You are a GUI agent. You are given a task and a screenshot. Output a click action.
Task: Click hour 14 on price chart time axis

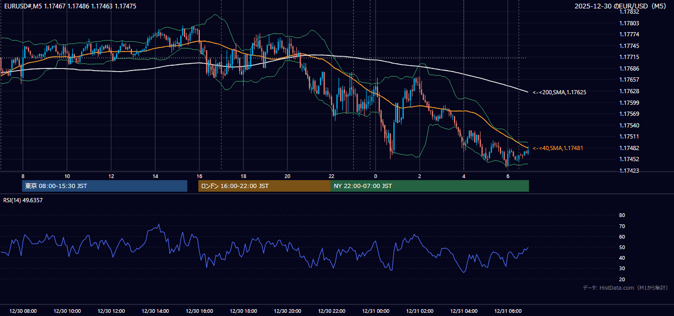tap(155, 176)
